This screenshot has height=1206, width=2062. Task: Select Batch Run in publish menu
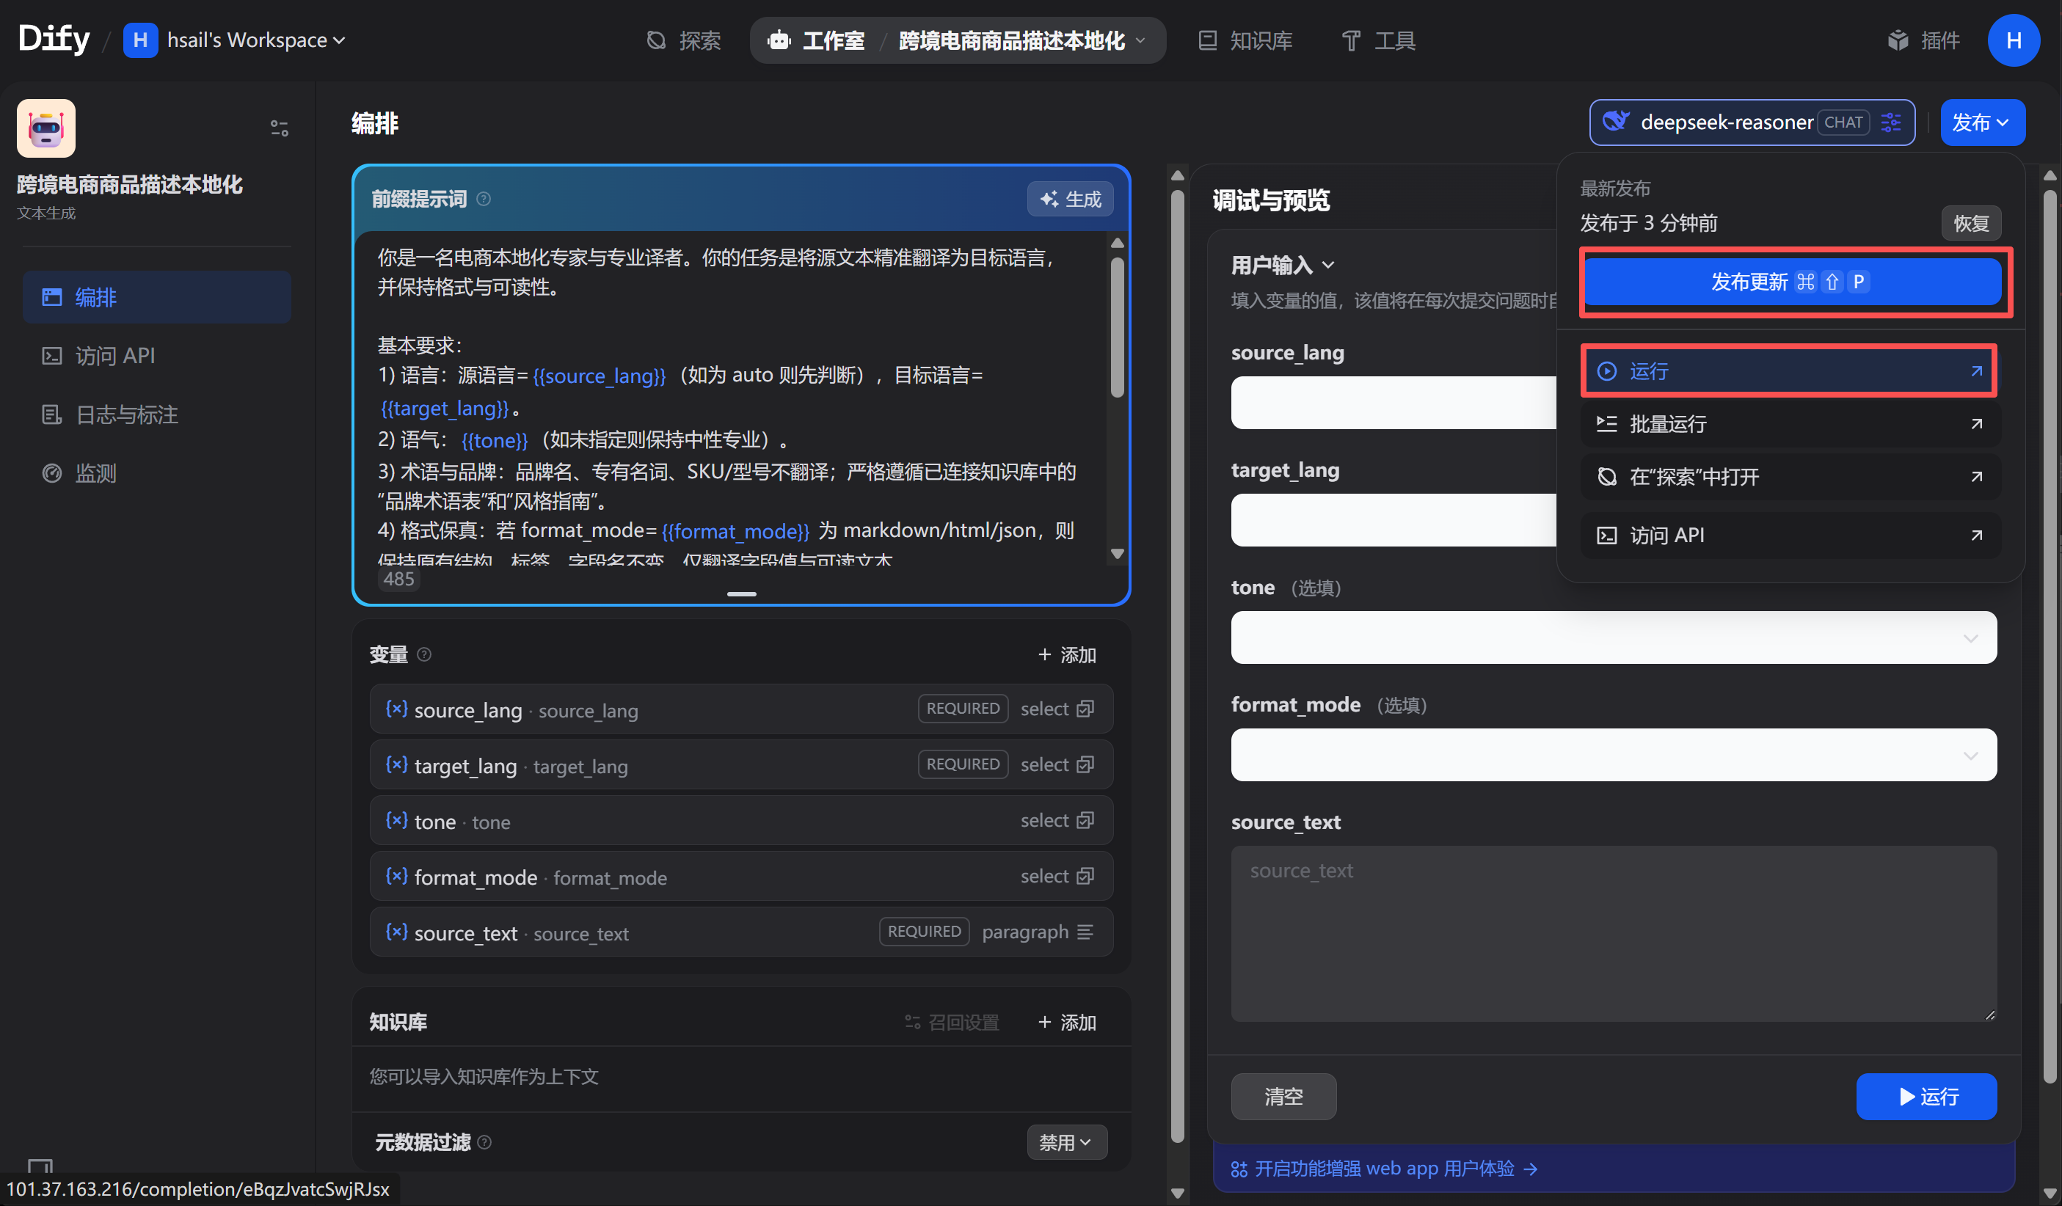tap(1789, 424)
